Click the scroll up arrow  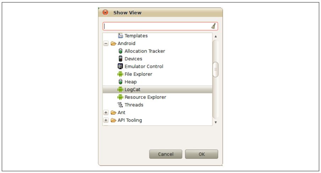[216, 37]
